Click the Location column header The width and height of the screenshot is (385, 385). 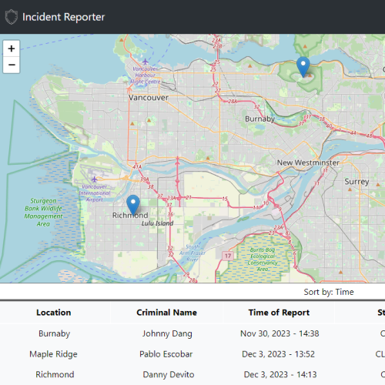[53, 313]
